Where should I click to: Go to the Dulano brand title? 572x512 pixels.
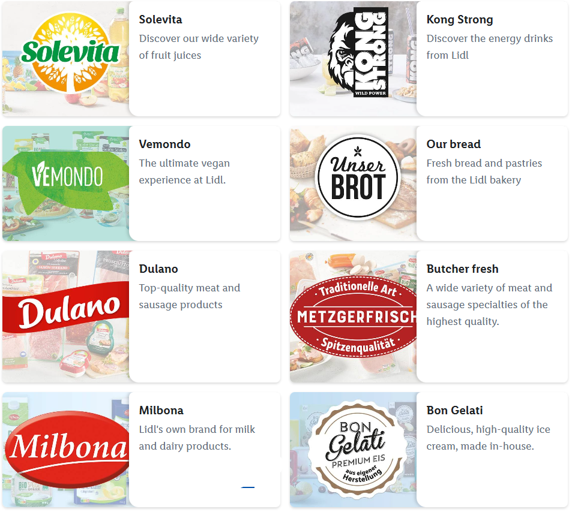pos(158,269)
